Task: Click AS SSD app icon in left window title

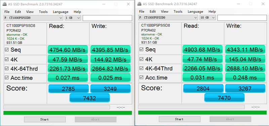Action: point(5,4)
